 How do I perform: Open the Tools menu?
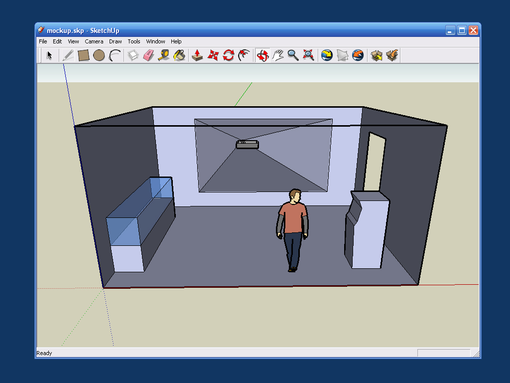pyautogui.click(x=133, y=41)
